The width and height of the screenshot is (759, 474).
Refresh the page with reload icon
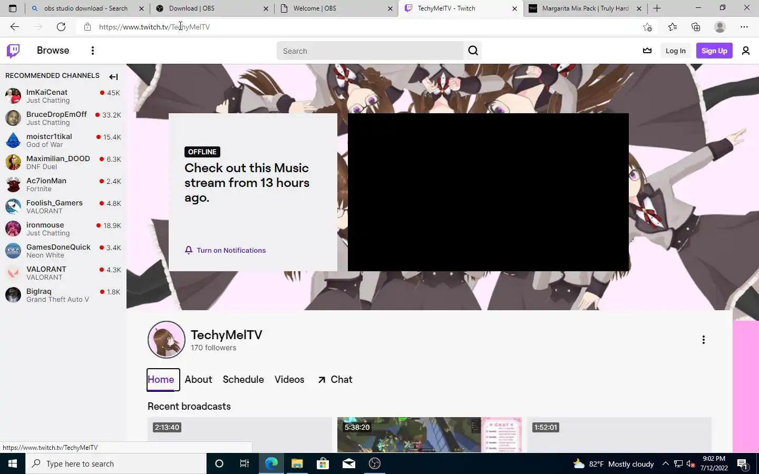pyautogui.click(x=61, y=27)
